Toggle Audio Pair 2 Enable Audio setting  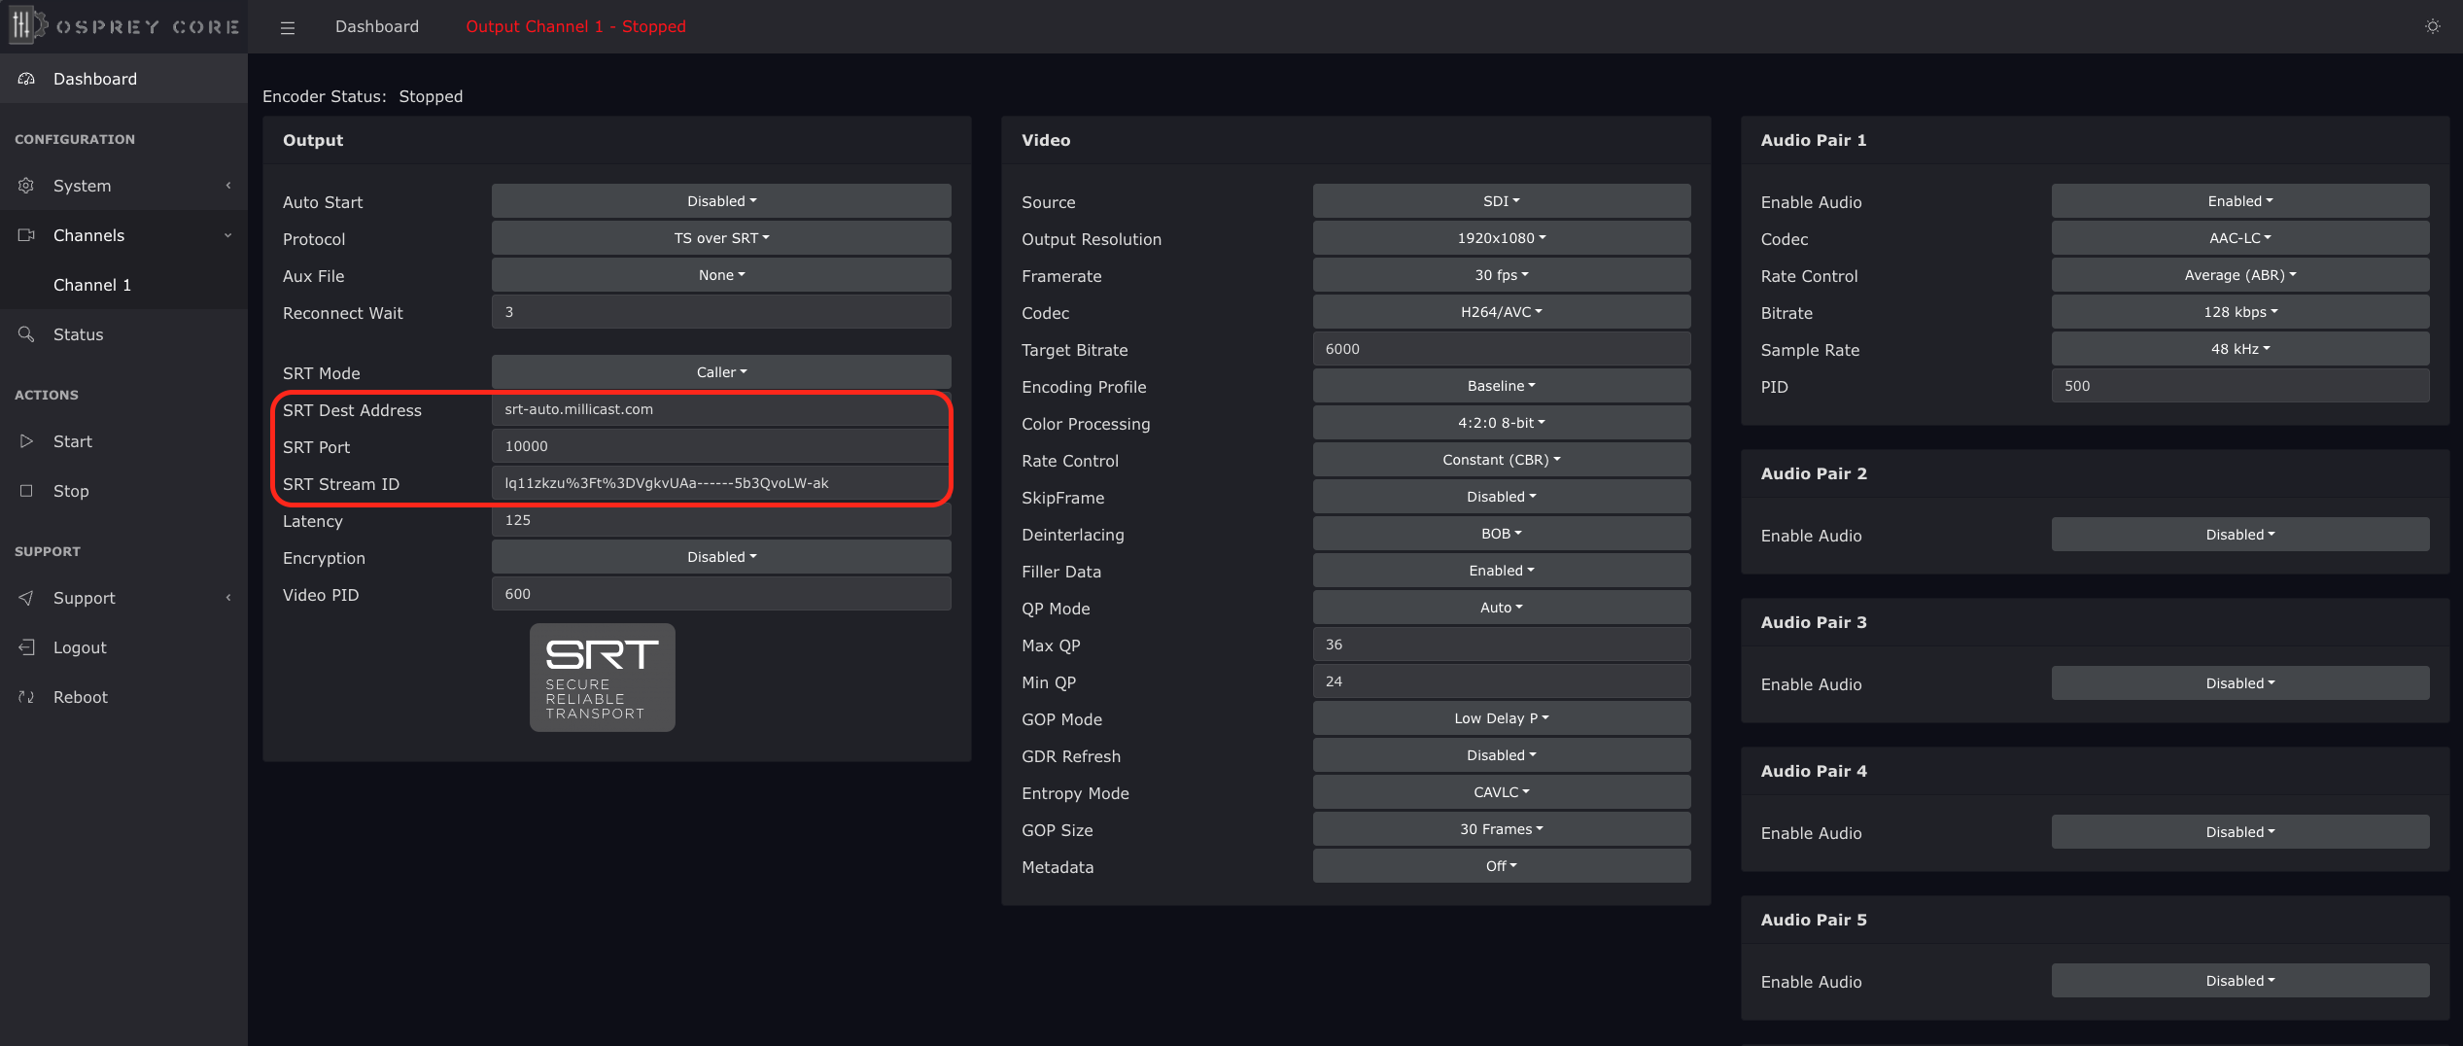2239,535
